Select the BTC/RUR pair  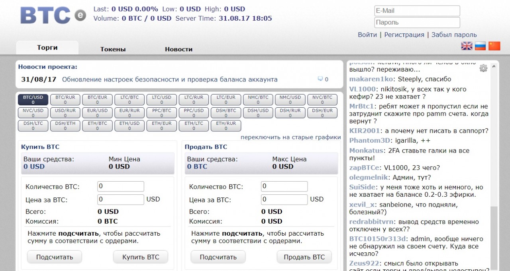point(65,100)
